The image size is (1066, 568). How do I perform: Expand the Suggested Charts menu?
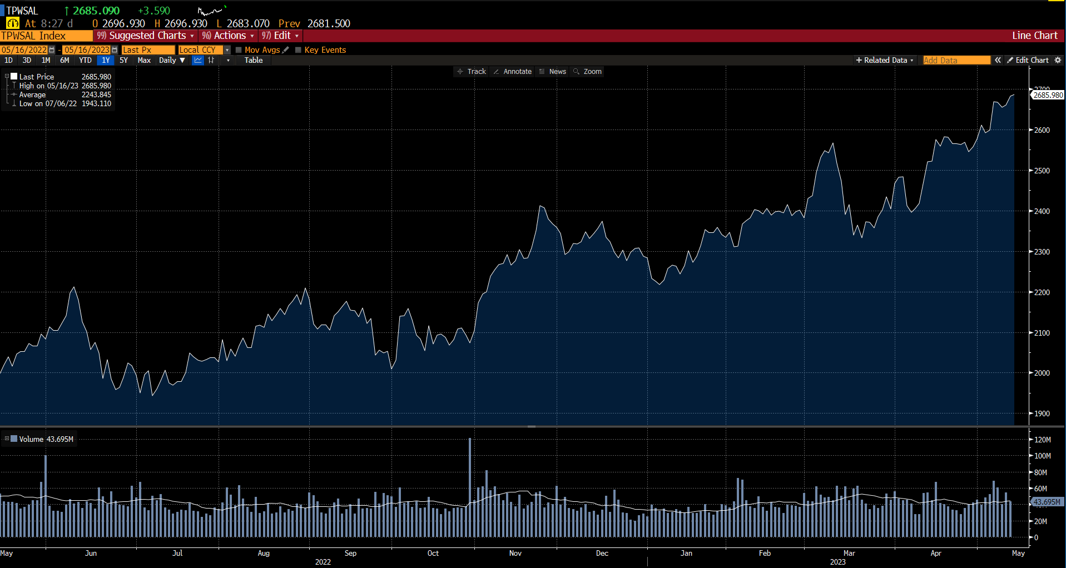pos(147,36)
